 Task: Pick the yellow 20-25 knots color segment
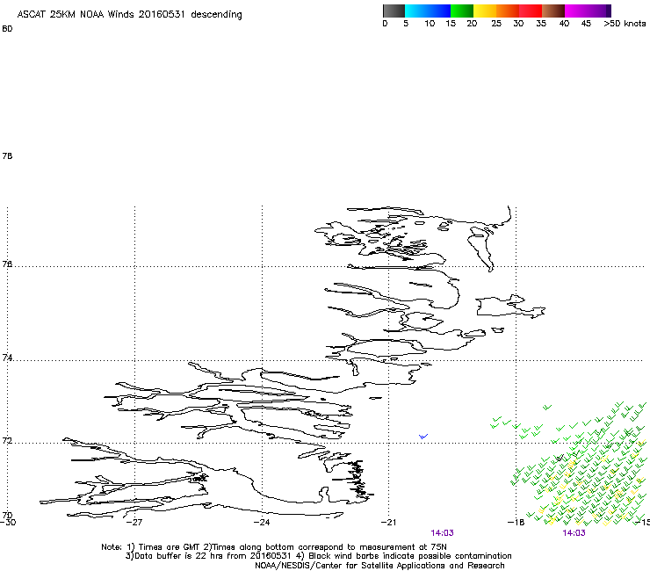coord(485,11)
